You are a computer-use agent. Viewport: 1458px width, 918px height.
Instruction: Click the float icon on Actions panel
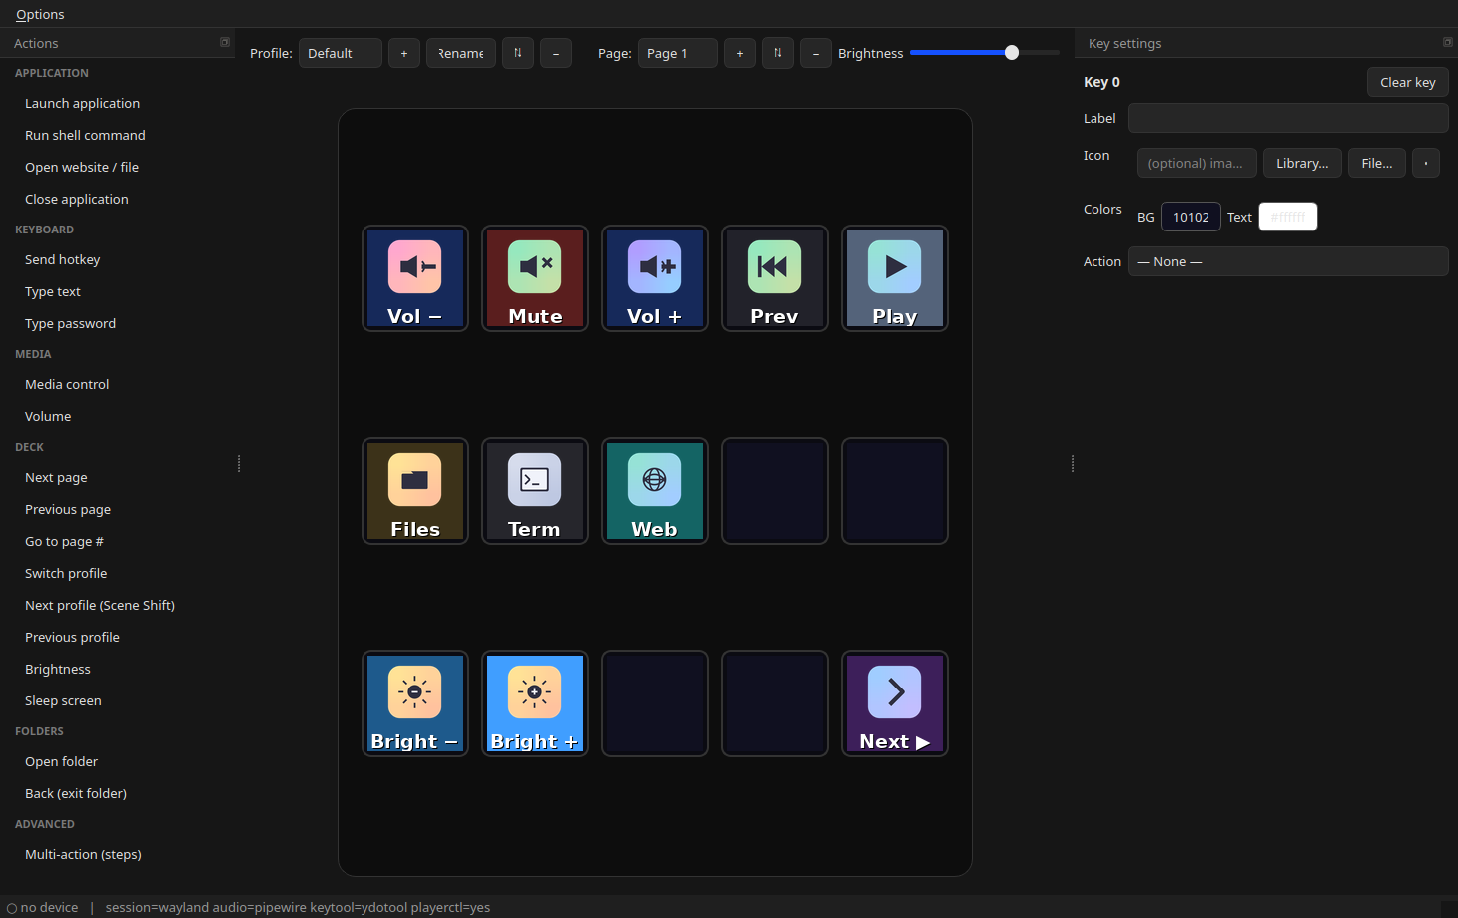(225, 42)
